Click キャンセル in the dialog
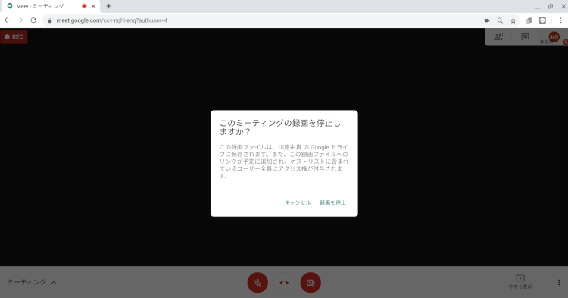The image size is (568, 298). point(298,202)
